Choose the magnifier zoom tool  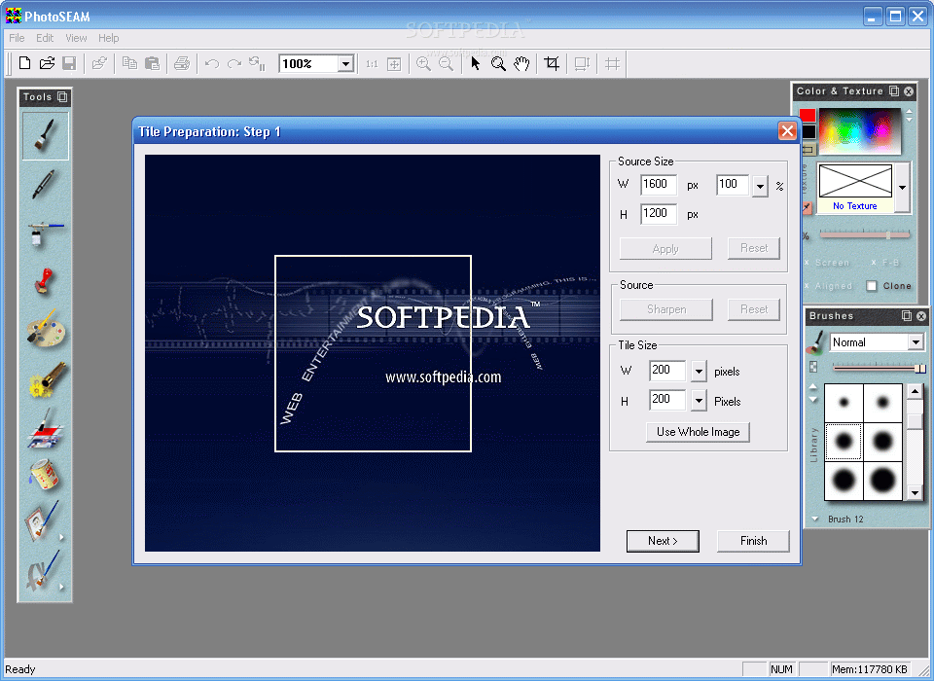click(x=498, y=64)
